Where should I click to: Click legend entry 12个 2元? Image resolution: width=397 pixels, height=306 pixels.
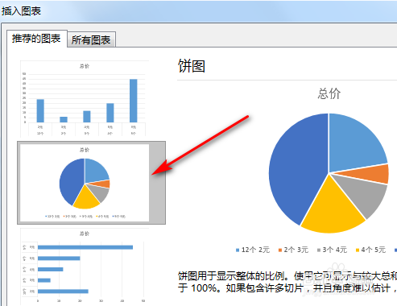point(253,250)
